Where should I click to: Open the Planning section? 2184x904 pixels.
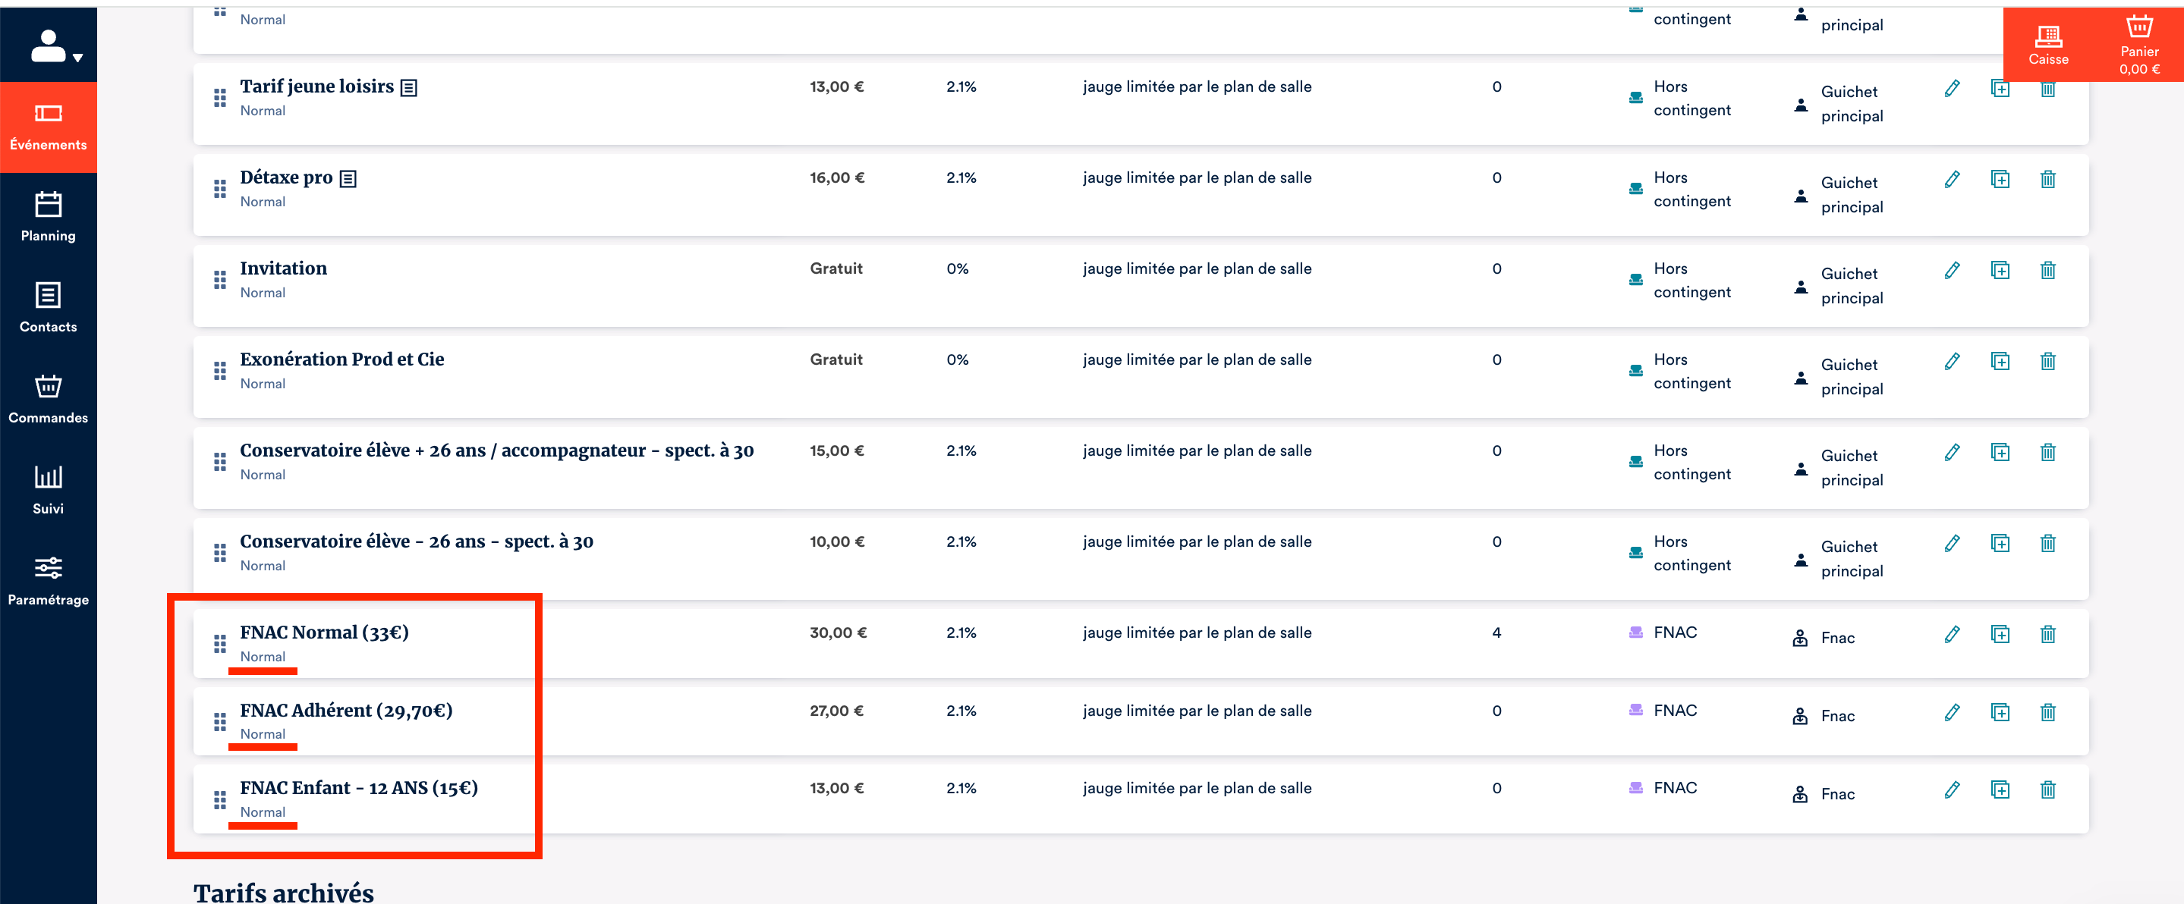coord(49,218)
